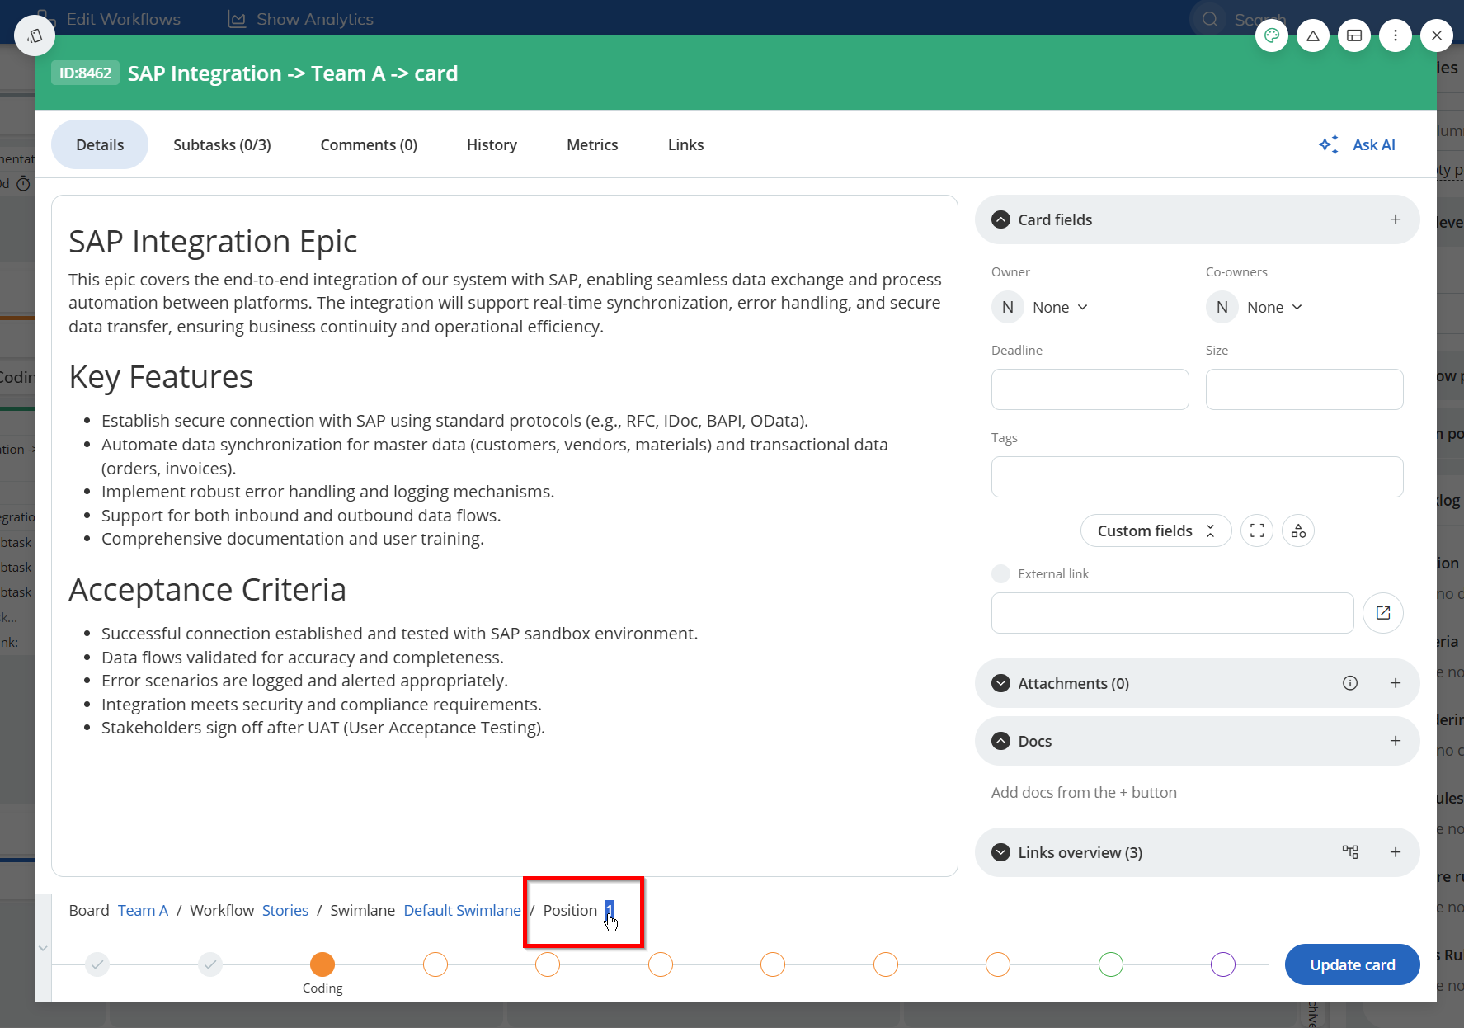Screen dimensions: 1464x1028
Task: Open the color palette icon
Action: 1271,35
